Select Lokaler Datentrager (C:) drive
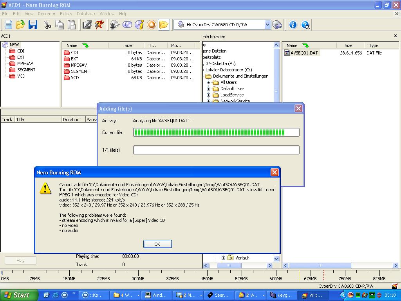Image resolution: width=401 pixels, height=301 pixels. pos(229,70)
